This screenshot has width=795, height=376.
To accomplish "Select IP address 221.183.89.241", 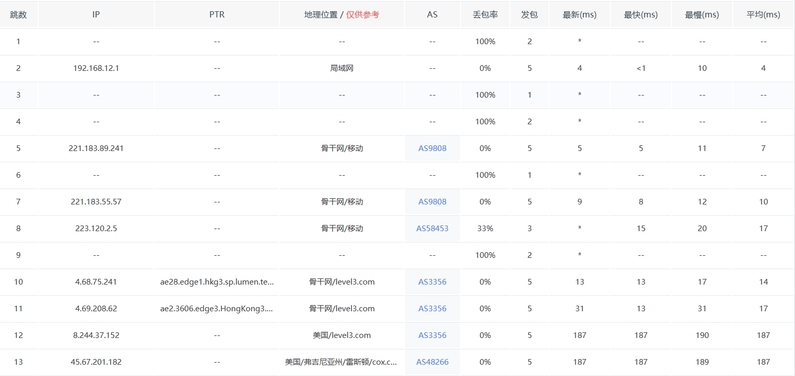I will [x=96, y=148].
